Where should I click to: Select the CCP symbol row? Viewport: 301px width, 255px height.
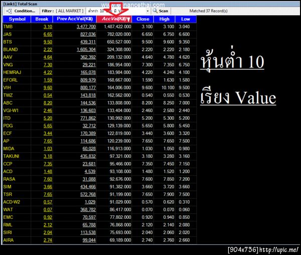[x=100, y=164]
